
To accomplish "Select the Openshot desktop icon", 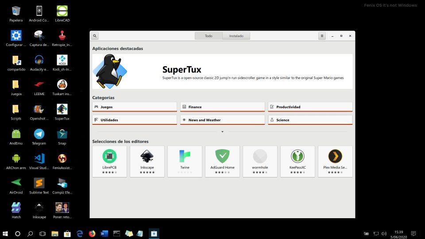I will pyautogui.click(x=39, y=112).
